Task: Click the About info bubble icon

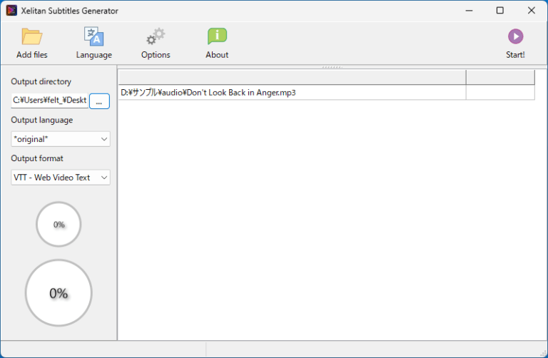Action: pyautogui.click(x=217, y=36)
